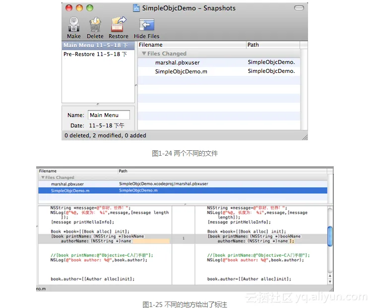Image resolution: width=373 pixels, height=308 pixels.
Task: Click the Restore snapshot icon
Action: pos(118,24)
